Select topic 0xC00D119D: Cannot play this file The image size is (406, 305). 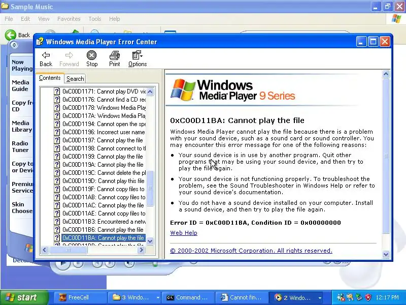(x=104, y=181)
